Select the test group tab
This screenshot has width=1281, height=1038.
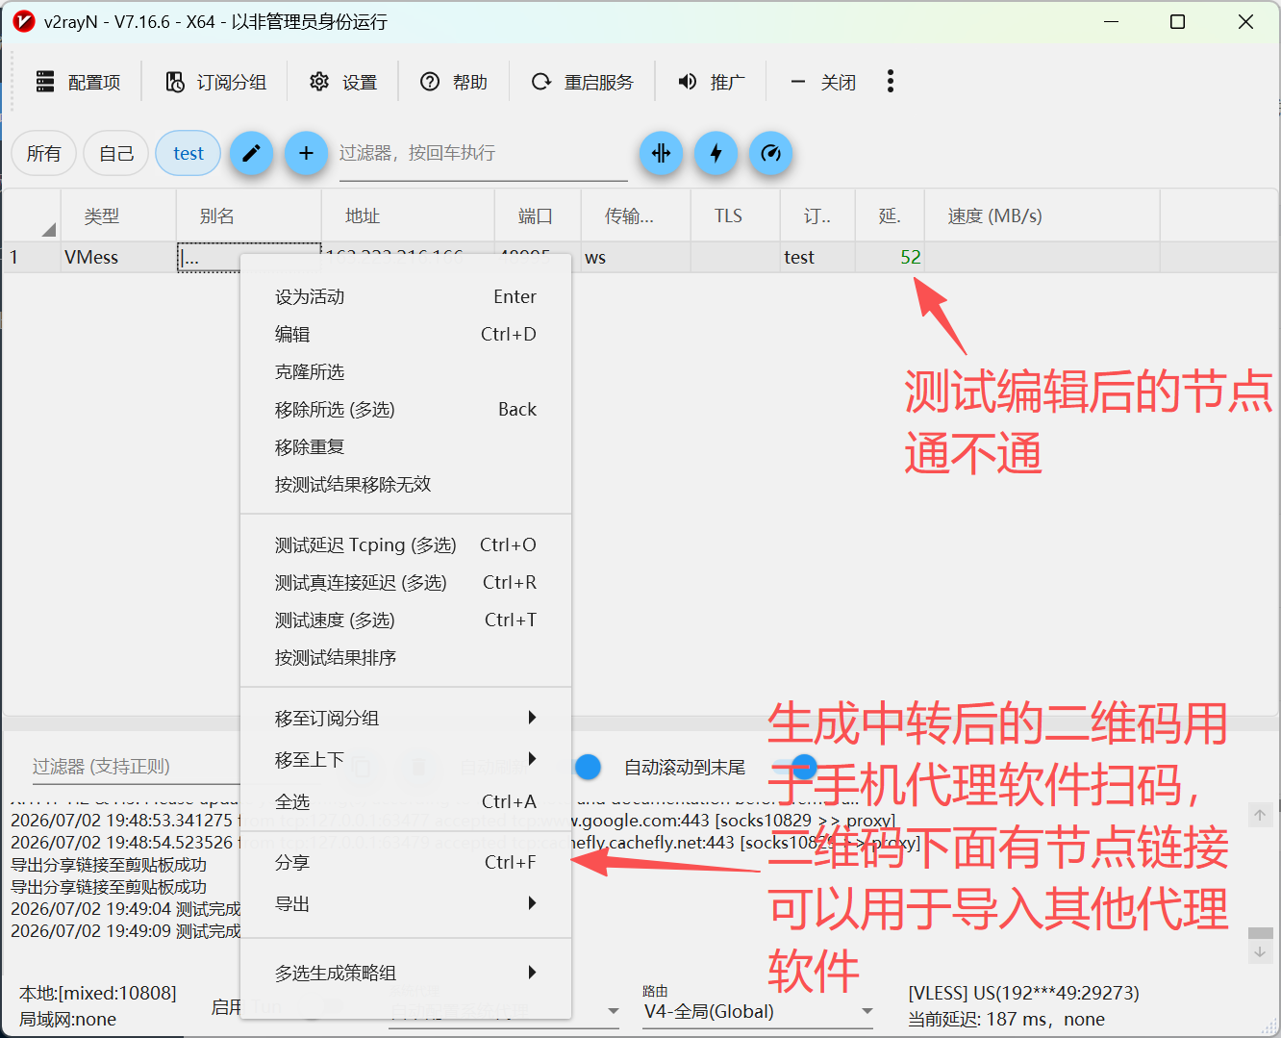tap(188, 153)
